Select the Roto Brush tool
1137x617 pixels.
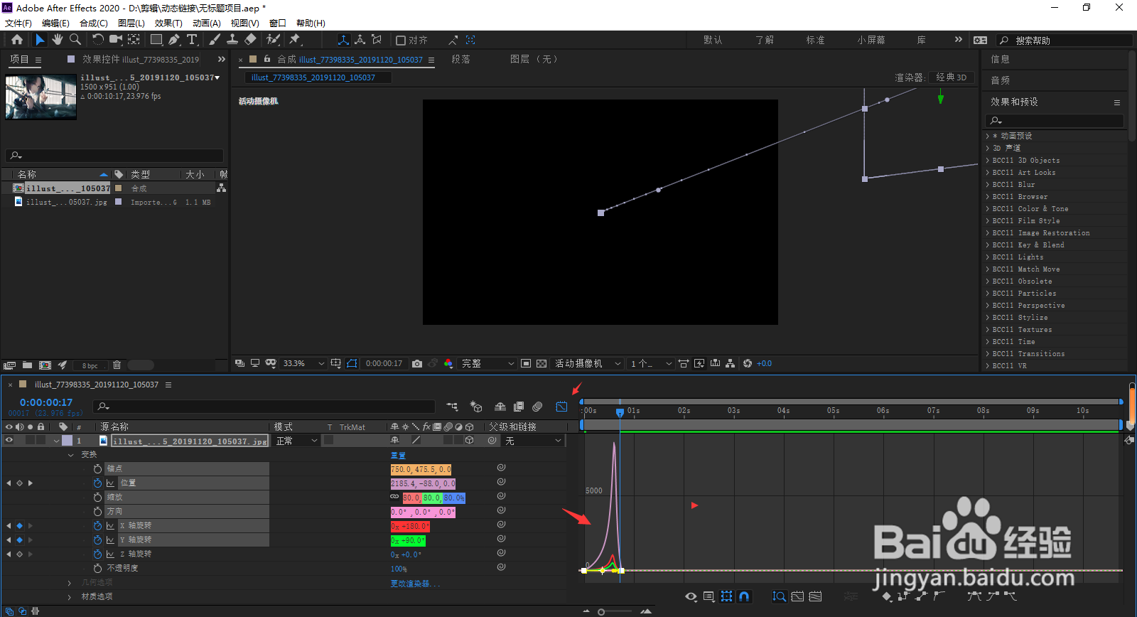273,40
